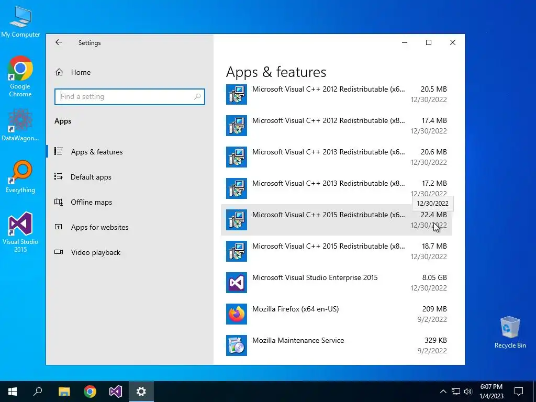Click the search magnifier in Find a setting
This screenshot has height=402, width=536.
click(197, 97)
